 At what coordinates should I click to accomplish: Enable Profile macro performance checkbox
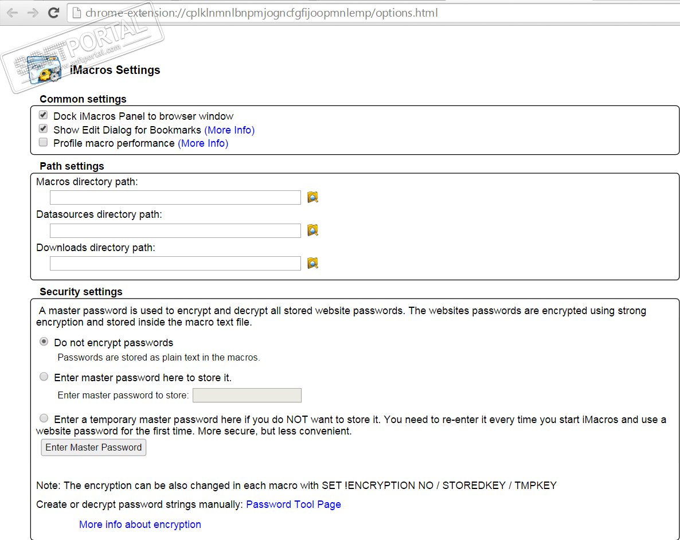pos(43,142)
